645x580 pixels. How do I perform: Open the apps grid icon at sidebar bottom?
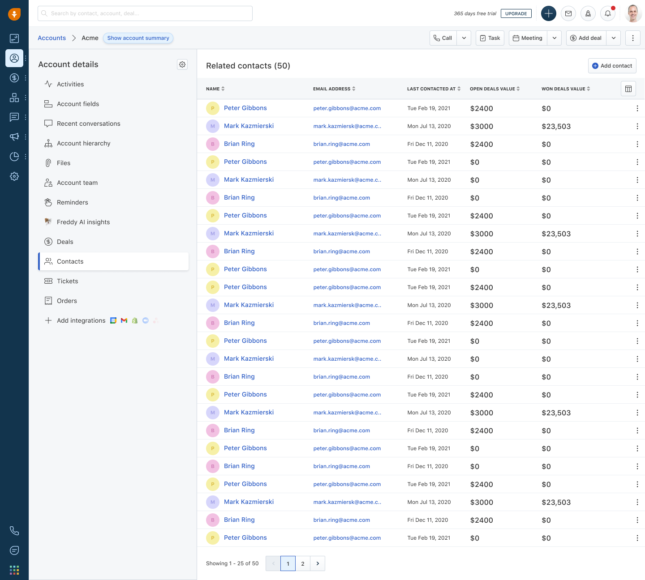(x=14, y=569)
